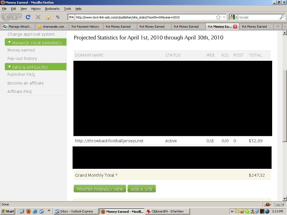Click the URL address bar field
The image size is (287, 215).
pos(145,17)
